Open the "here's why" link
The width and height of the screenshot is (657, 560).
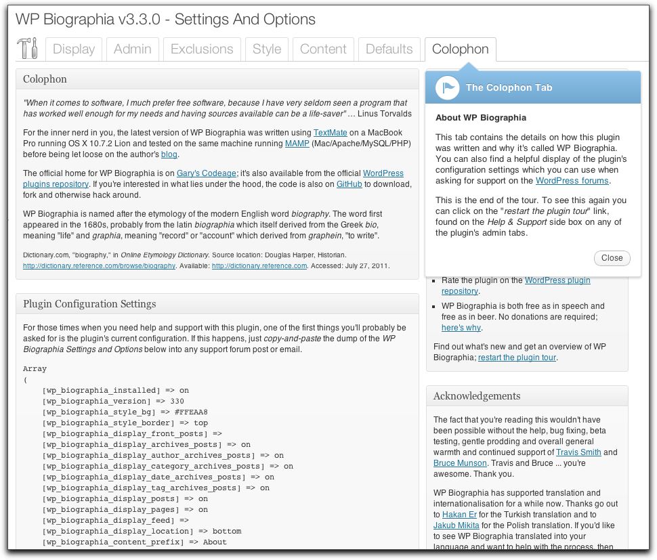(x=461, y=328)
